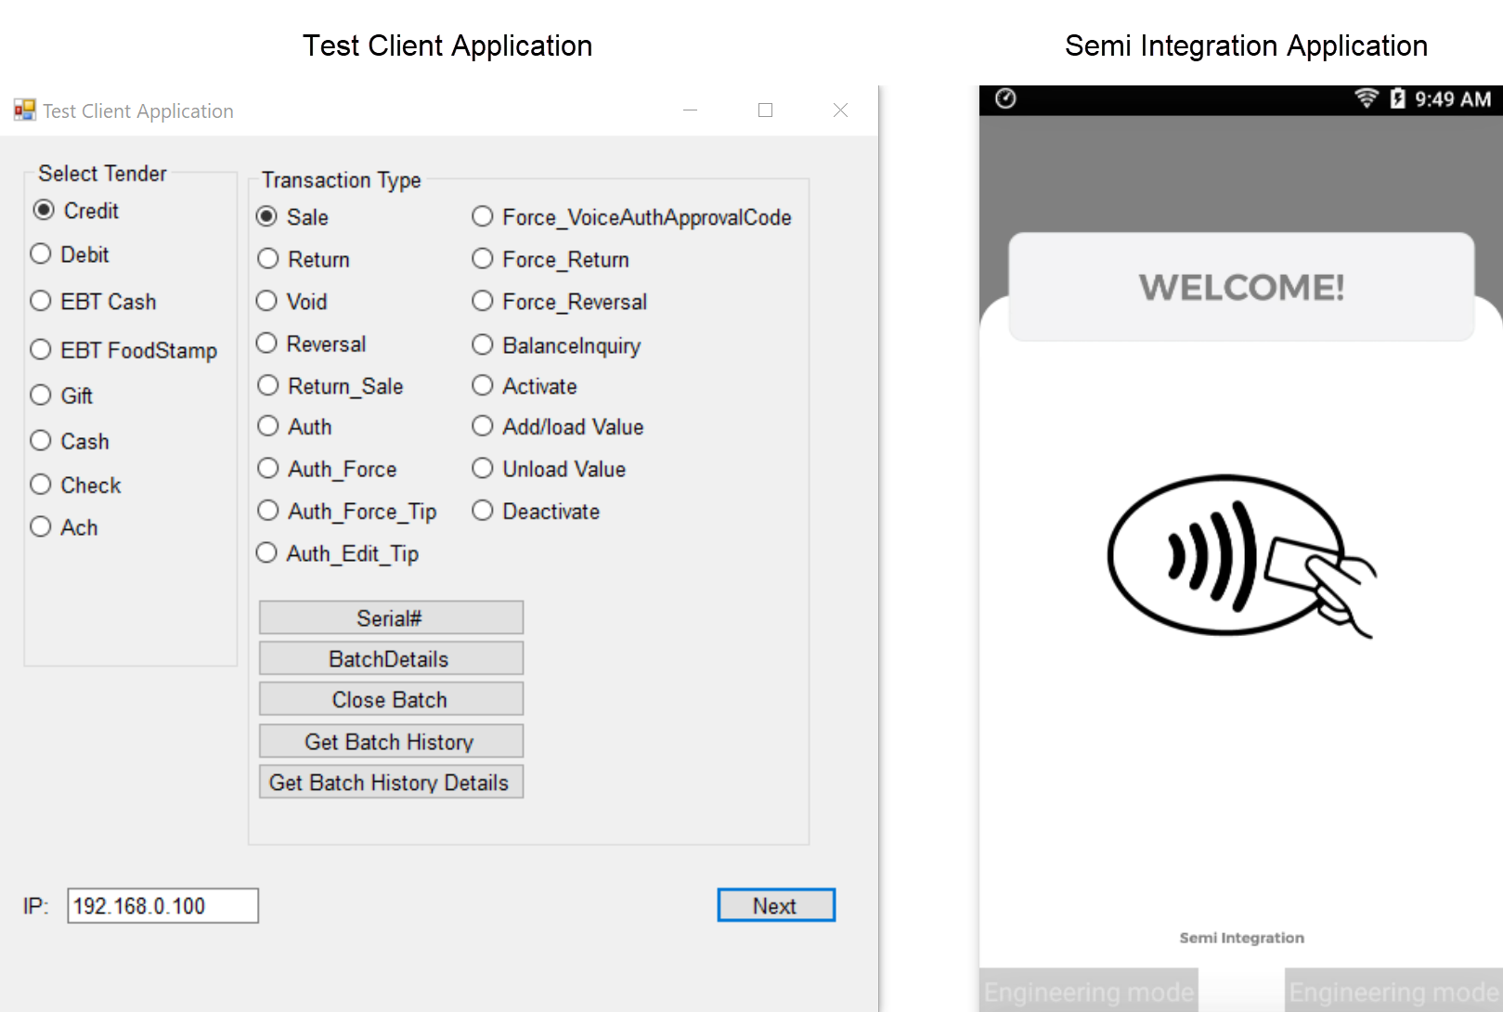The width and height of the screenshot is (1503, 1012).
Task: Tap the Wi-Fi status icon
Action: (x=1366, y=98)
